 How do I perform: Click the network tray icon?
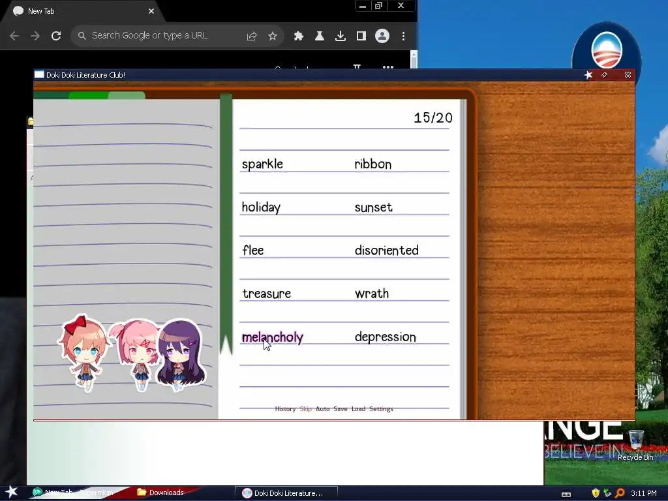(607, 493)
